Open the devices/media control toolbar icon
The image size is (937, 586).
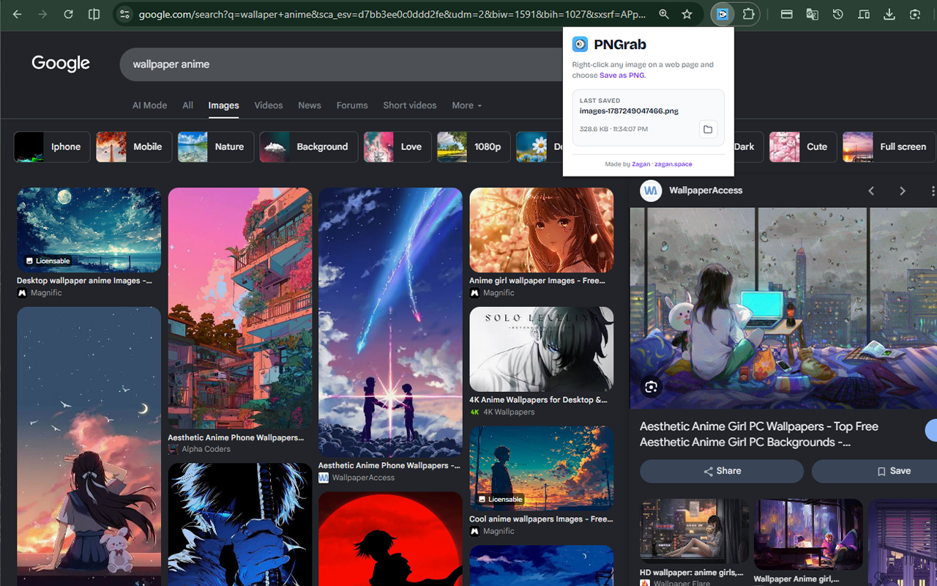863,14
